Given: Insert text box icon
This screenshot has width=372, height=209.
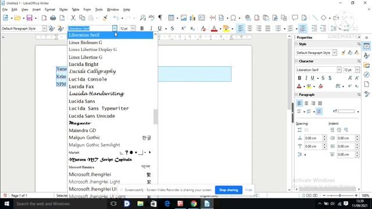Looking at the screenshot, I should [x=202, y=18].
